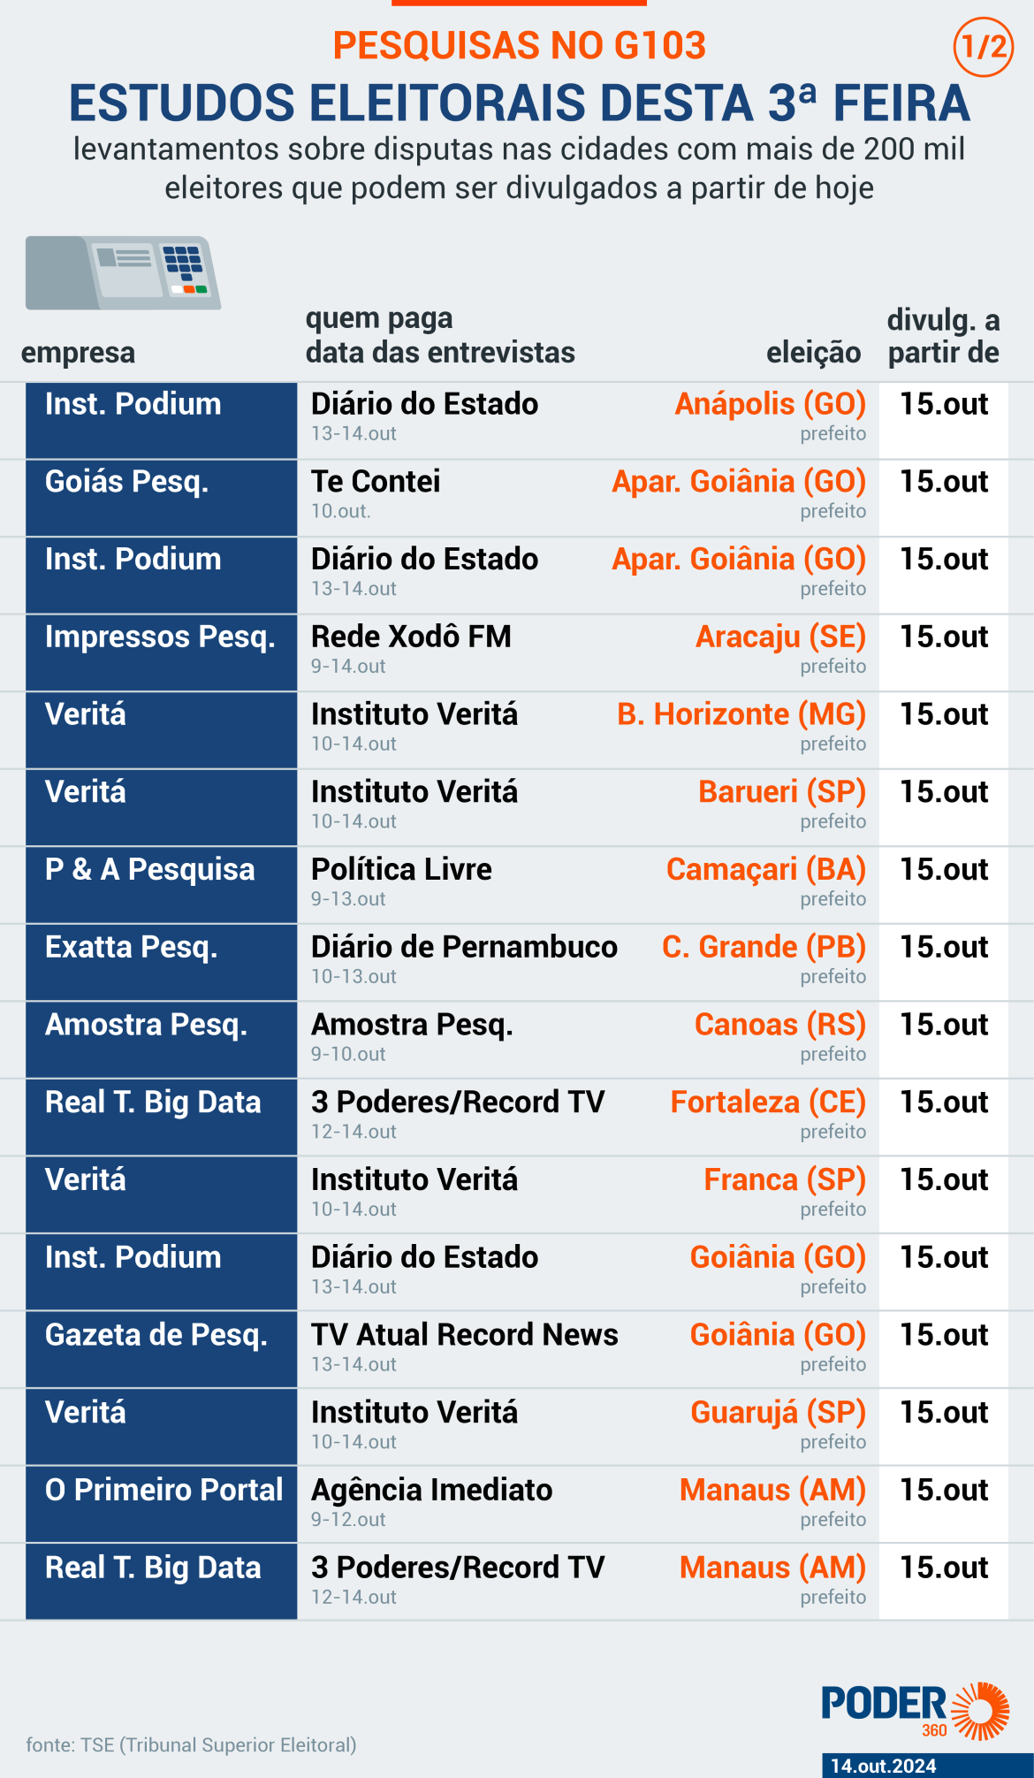1034x1778 pixels.
Task: Click the Fortaleza (CE) election label
Action: (767, 1103)
